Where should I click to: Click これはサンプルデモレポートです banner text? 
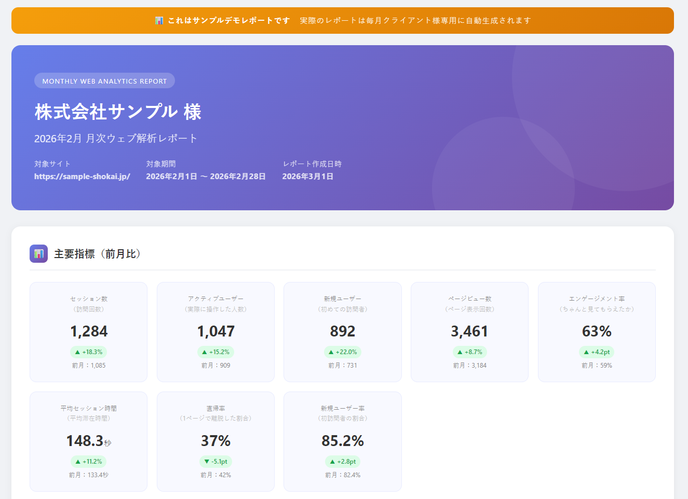[229, 20]
